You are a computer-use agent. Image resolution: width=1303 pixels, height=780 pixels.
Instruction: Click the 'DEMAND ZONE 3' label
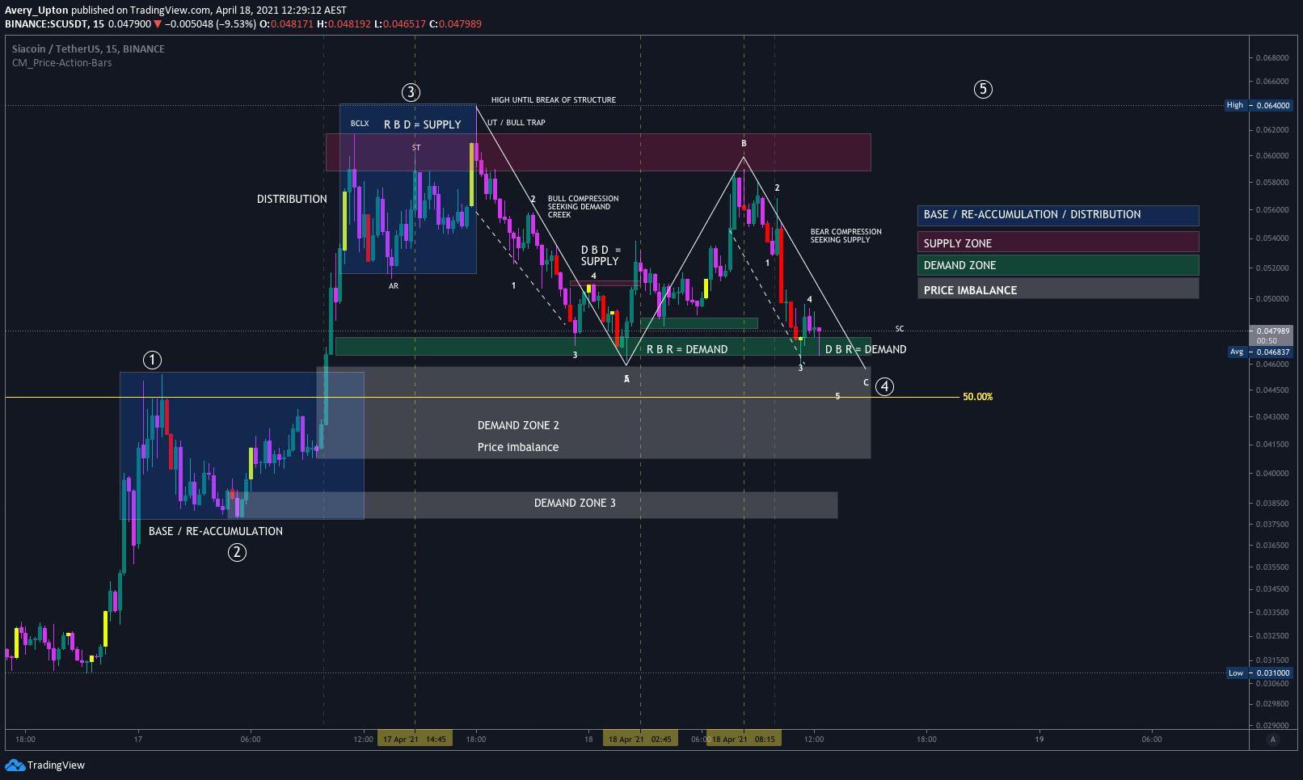(x=575, y=503)
